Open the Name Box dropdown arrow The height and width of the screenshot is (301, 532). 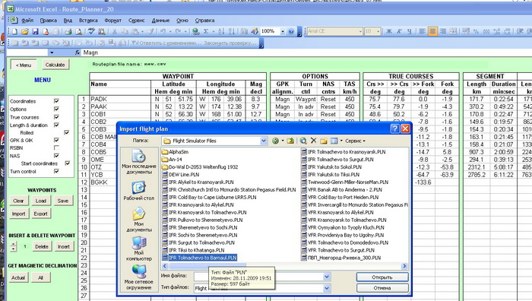click(x=52, y=52)
